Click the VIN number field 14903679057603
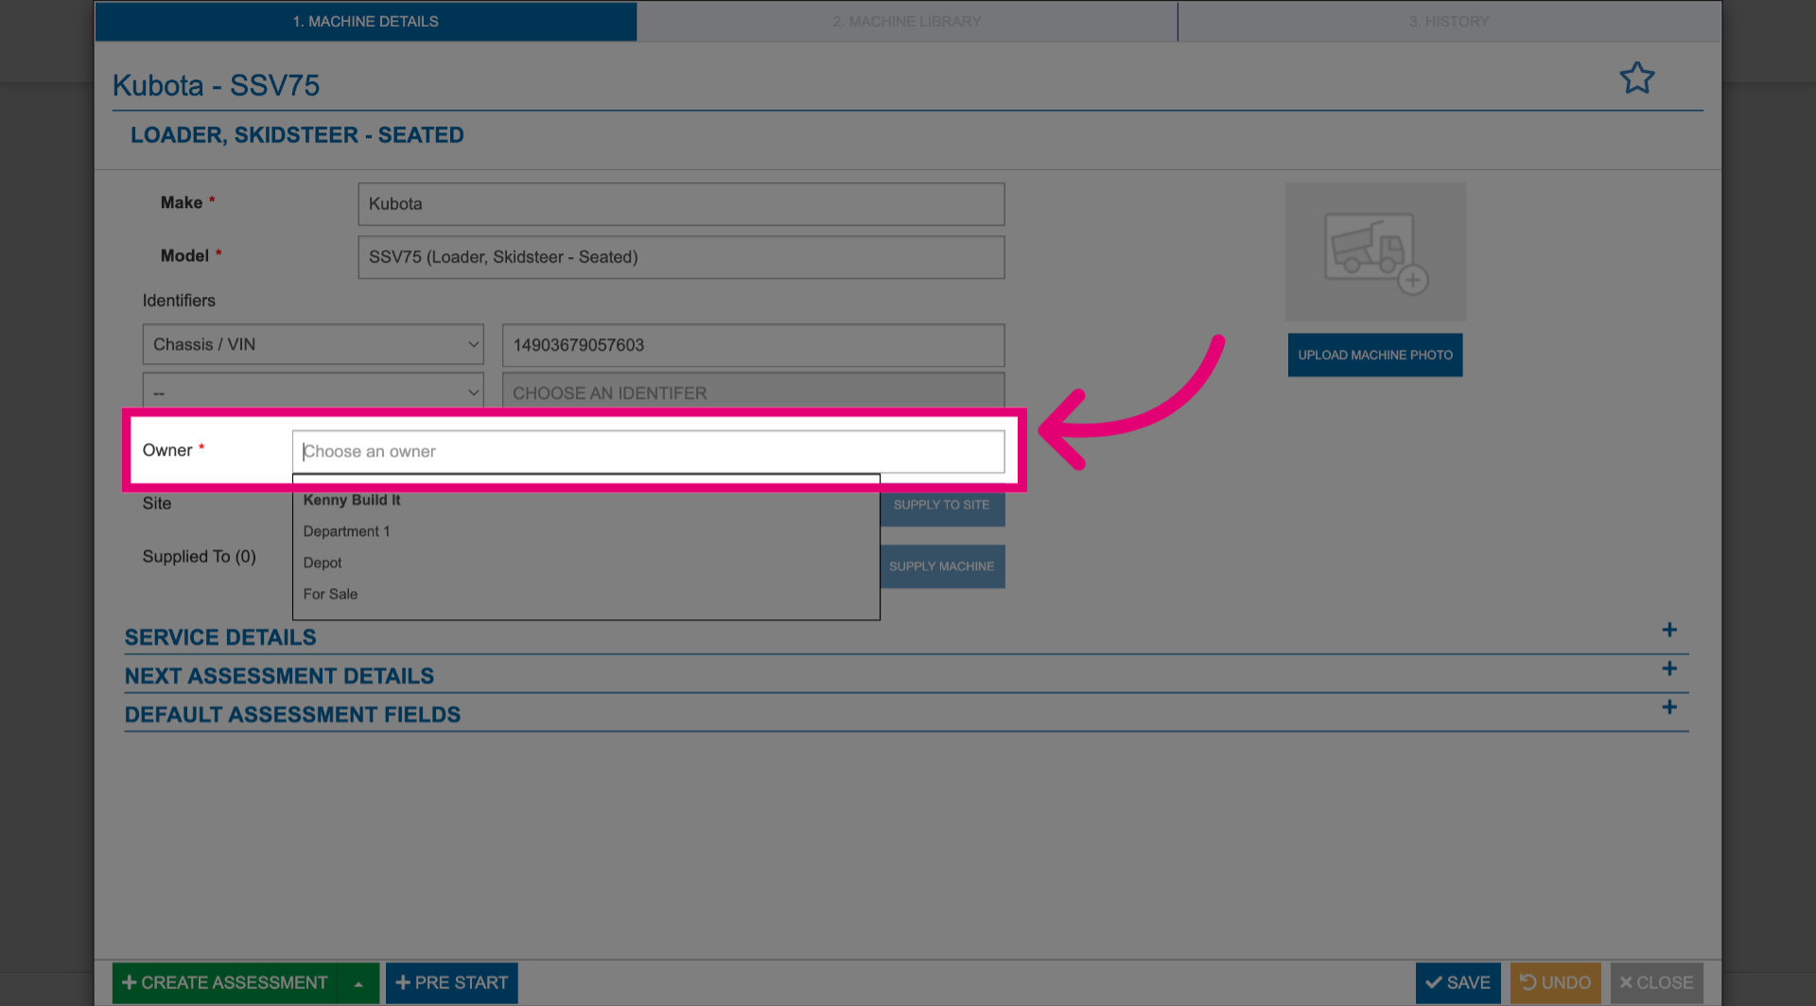 pyautogui.click(x=753, y=345)
